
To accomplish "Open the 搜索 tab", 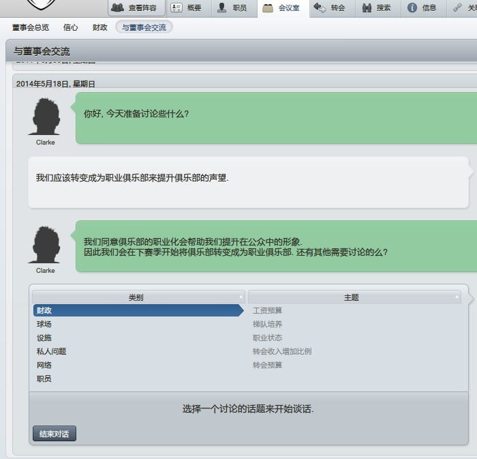I will [x=378, y=8].
